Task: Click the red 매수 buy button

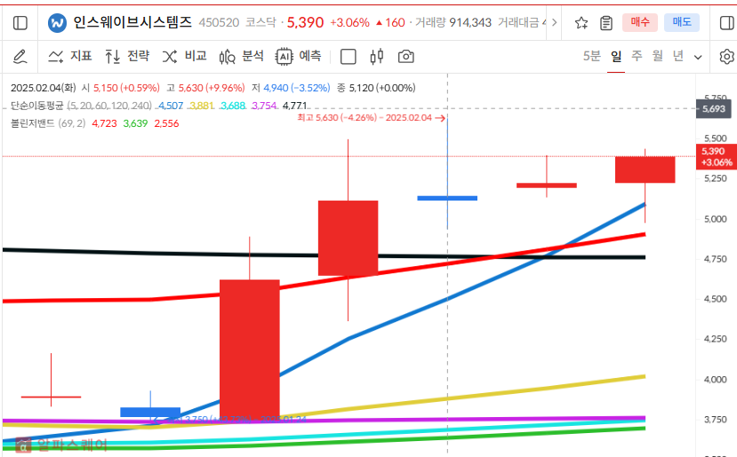Action: click(640, 22)
